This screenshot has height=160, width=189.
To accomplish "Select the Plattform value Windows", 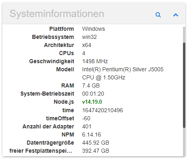I will [93, 29].
